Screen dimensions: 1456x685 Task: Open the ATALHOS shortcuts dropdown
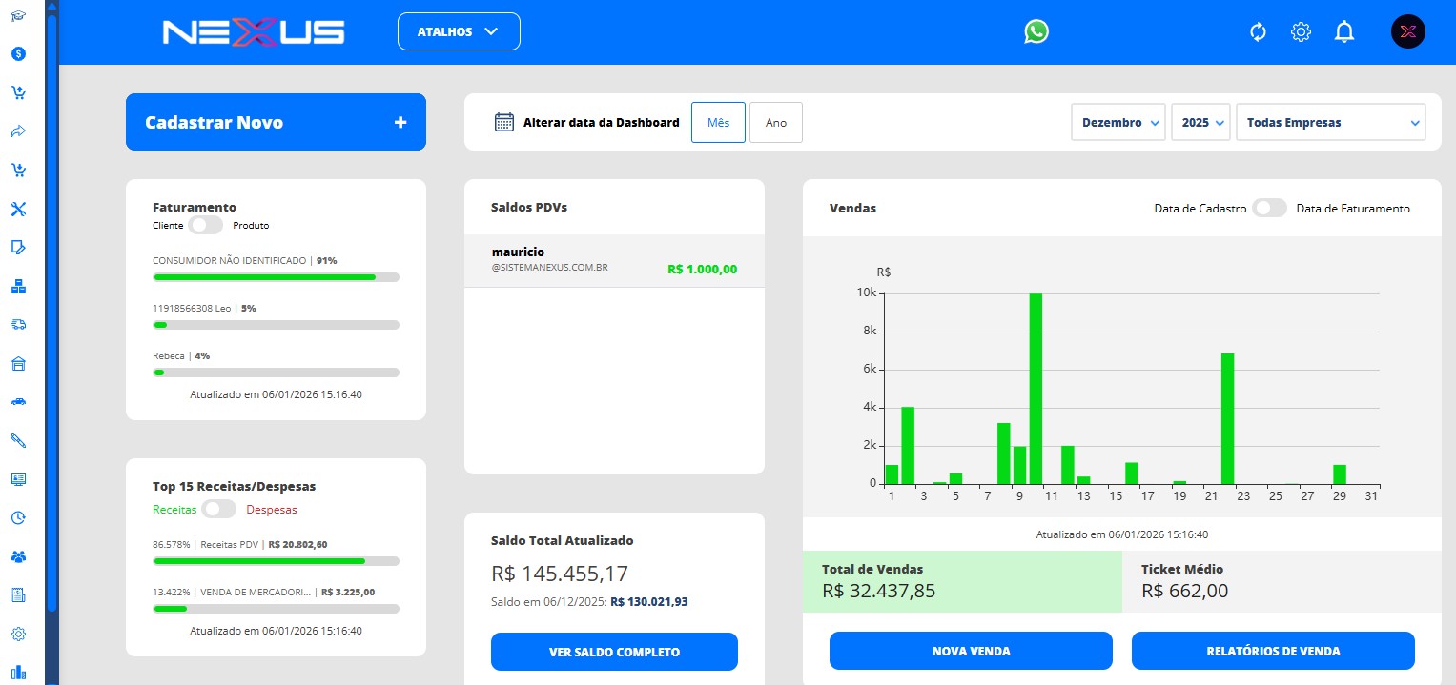459,31
